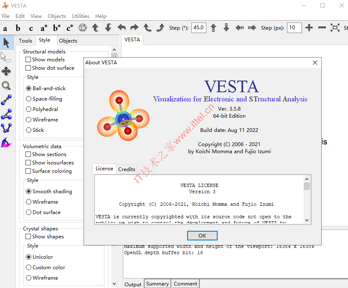Rotate structure left around y axis

click(122, 28)
